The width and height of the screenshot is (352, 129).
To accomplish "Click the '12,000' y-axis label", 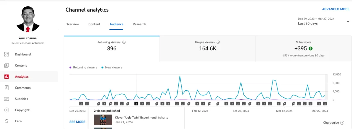I will point(336,75).
